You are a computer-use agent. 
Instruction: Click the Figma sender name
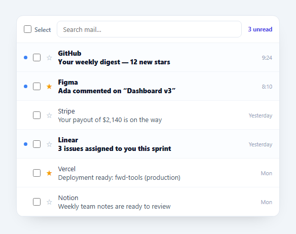click(x=68, y=82)
